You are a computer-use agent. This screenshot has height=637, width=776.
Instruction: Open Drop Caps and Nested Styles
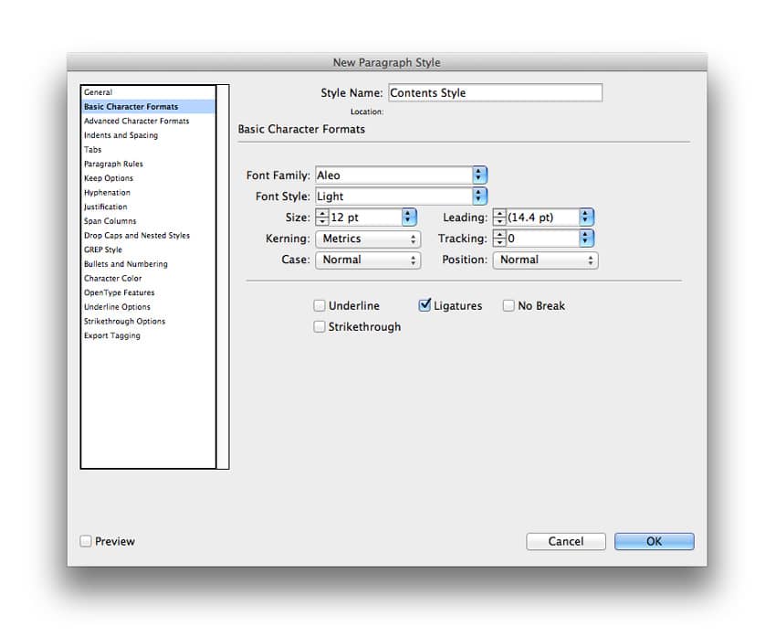point(148,236)
